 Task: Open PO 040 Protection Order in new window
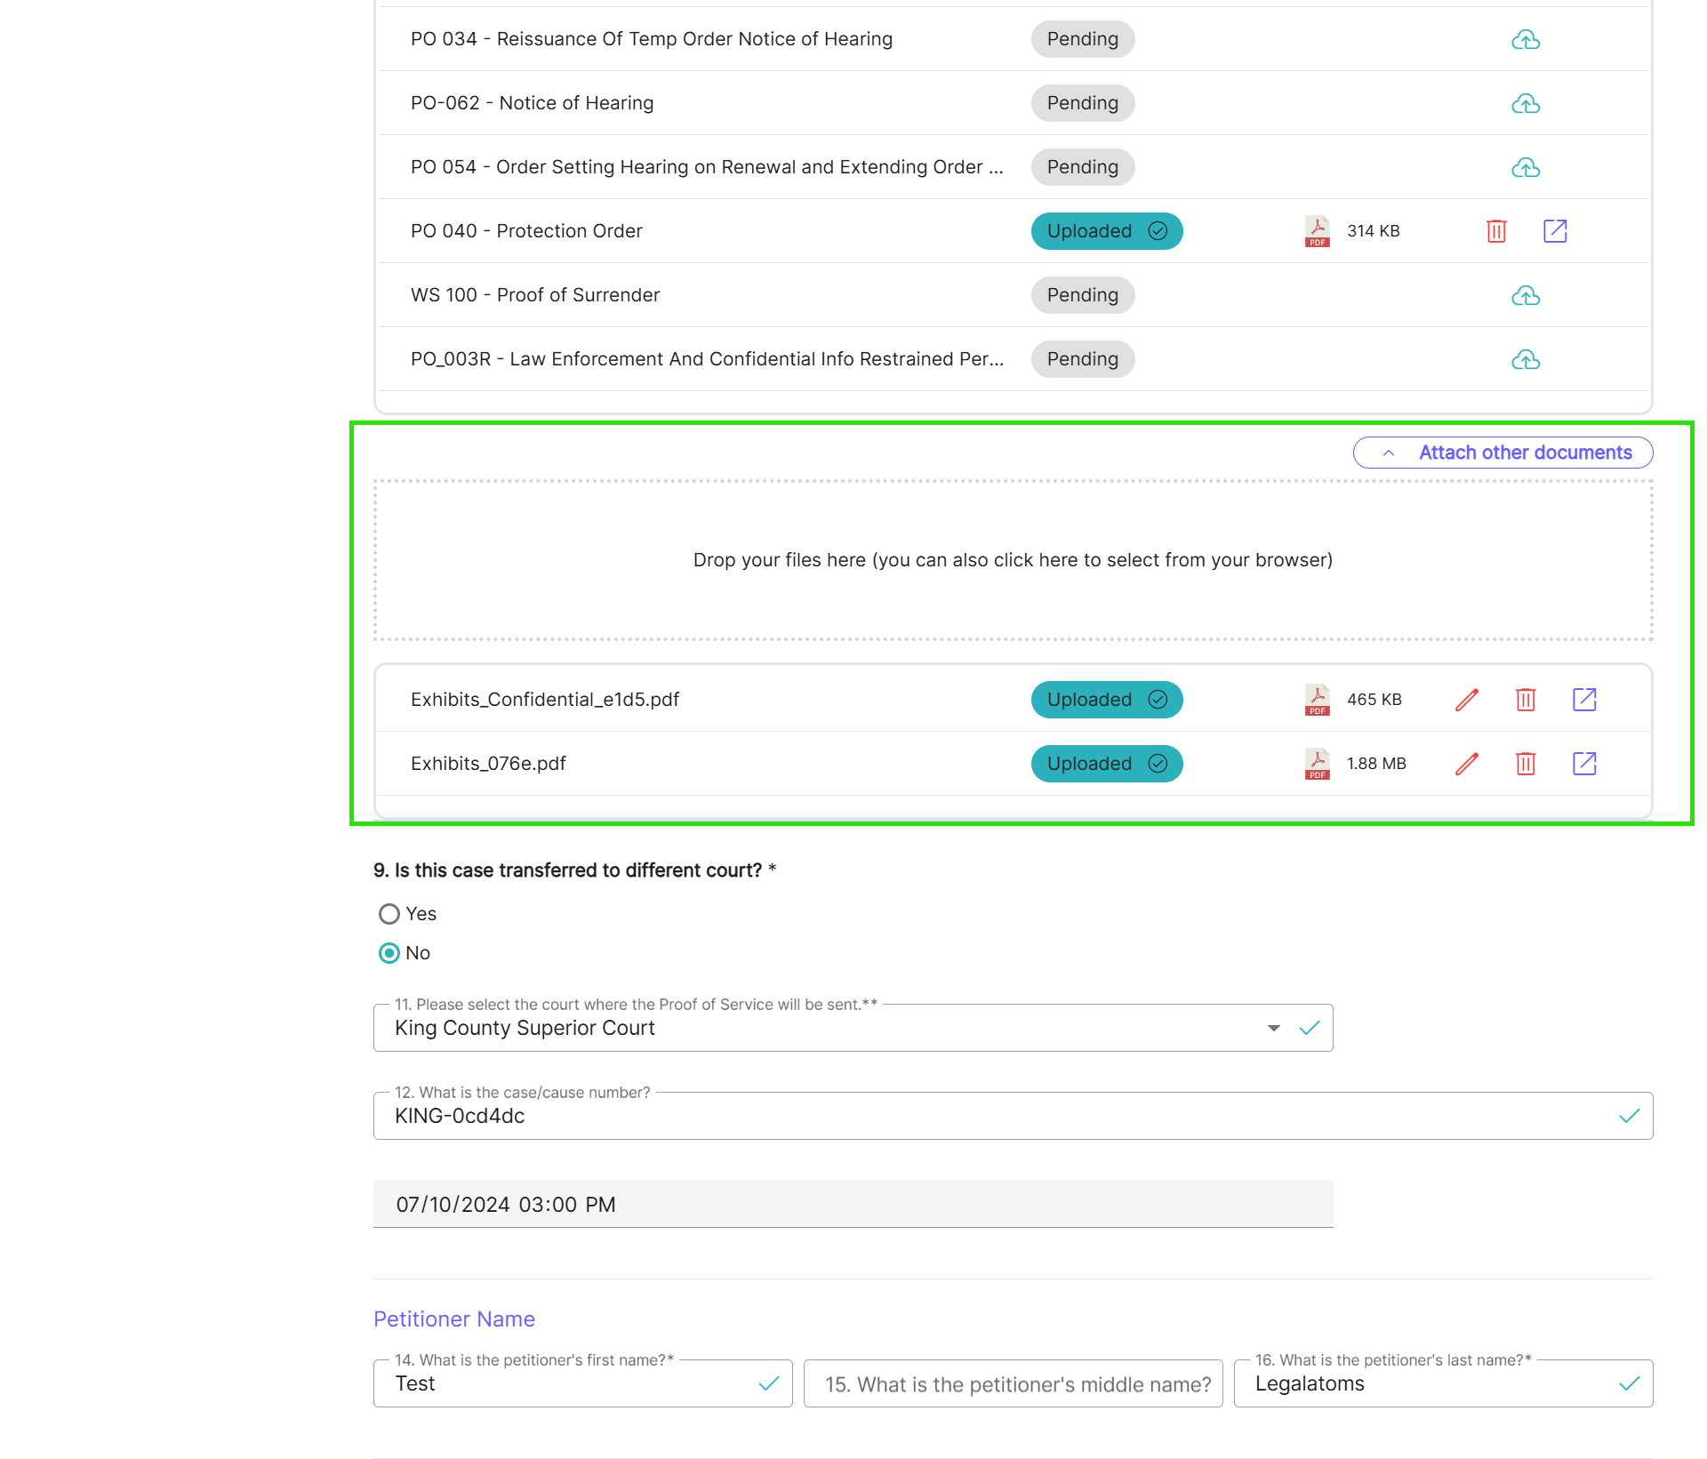click(1555, 231)
